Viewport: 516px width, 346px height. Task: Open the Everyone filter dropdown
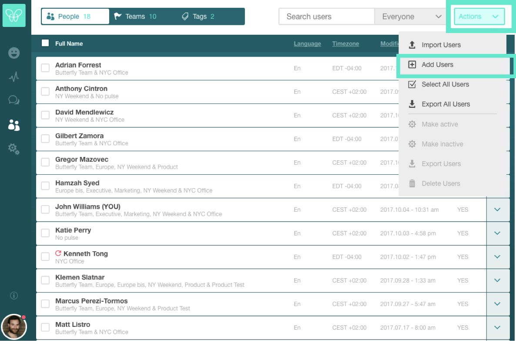[x=411, y=17]
